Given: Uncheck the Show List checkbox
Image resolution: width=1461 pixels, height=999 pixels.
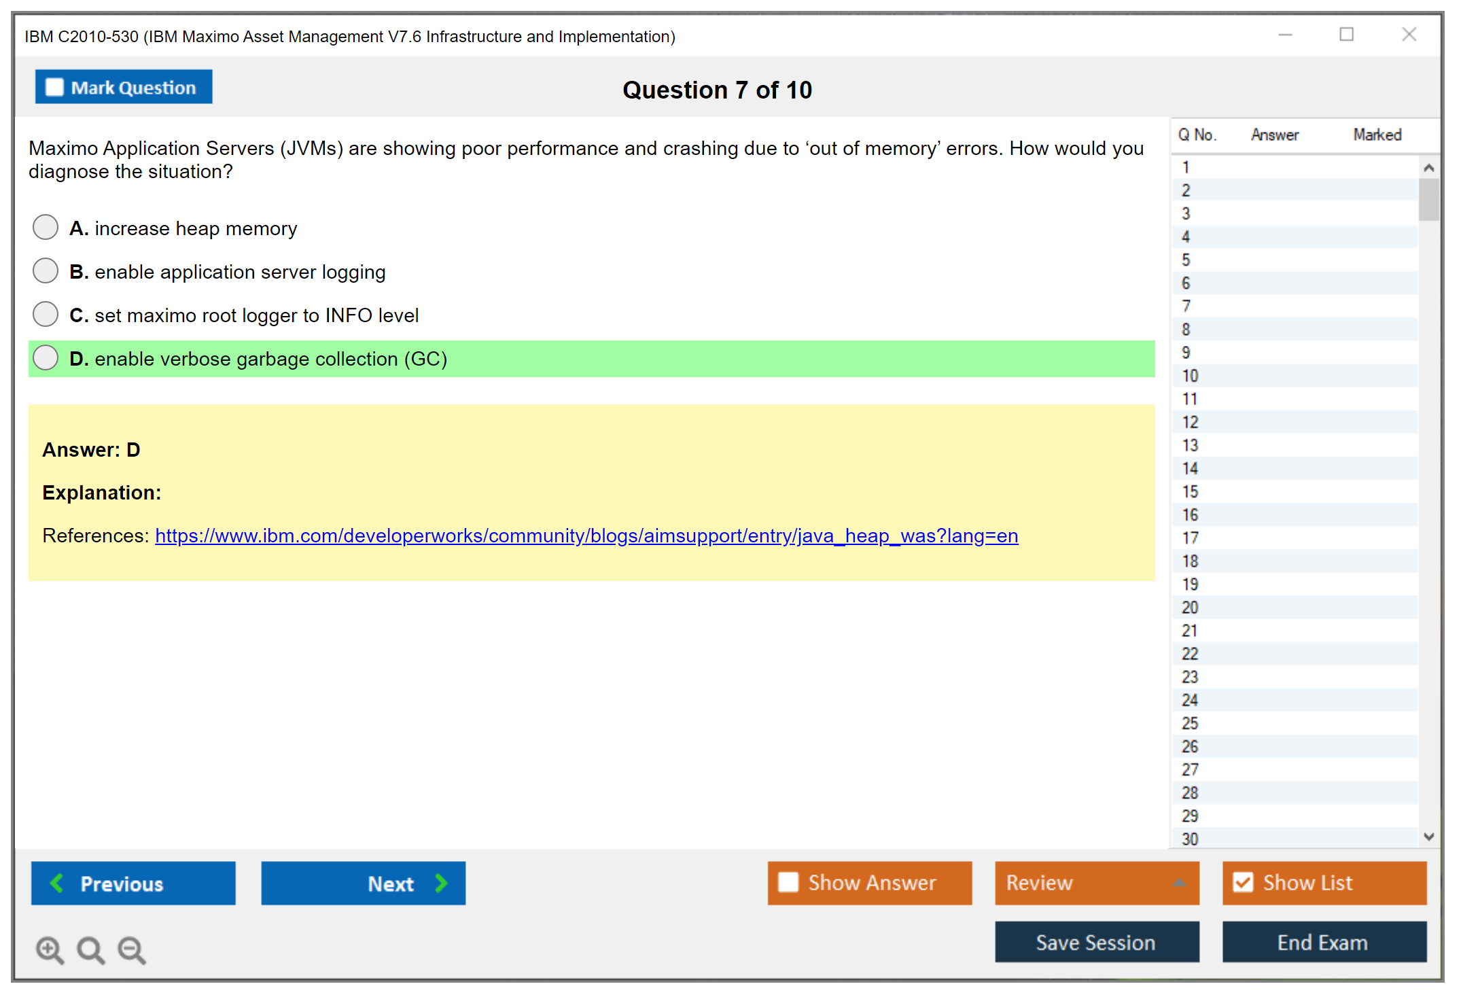Looking at the screenshot, I should click(x=1243, y=882).
